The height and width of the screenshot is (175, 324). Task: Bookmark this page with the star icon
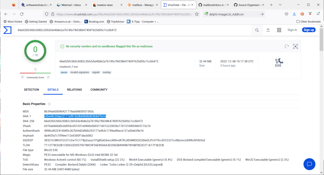[197, 14]
